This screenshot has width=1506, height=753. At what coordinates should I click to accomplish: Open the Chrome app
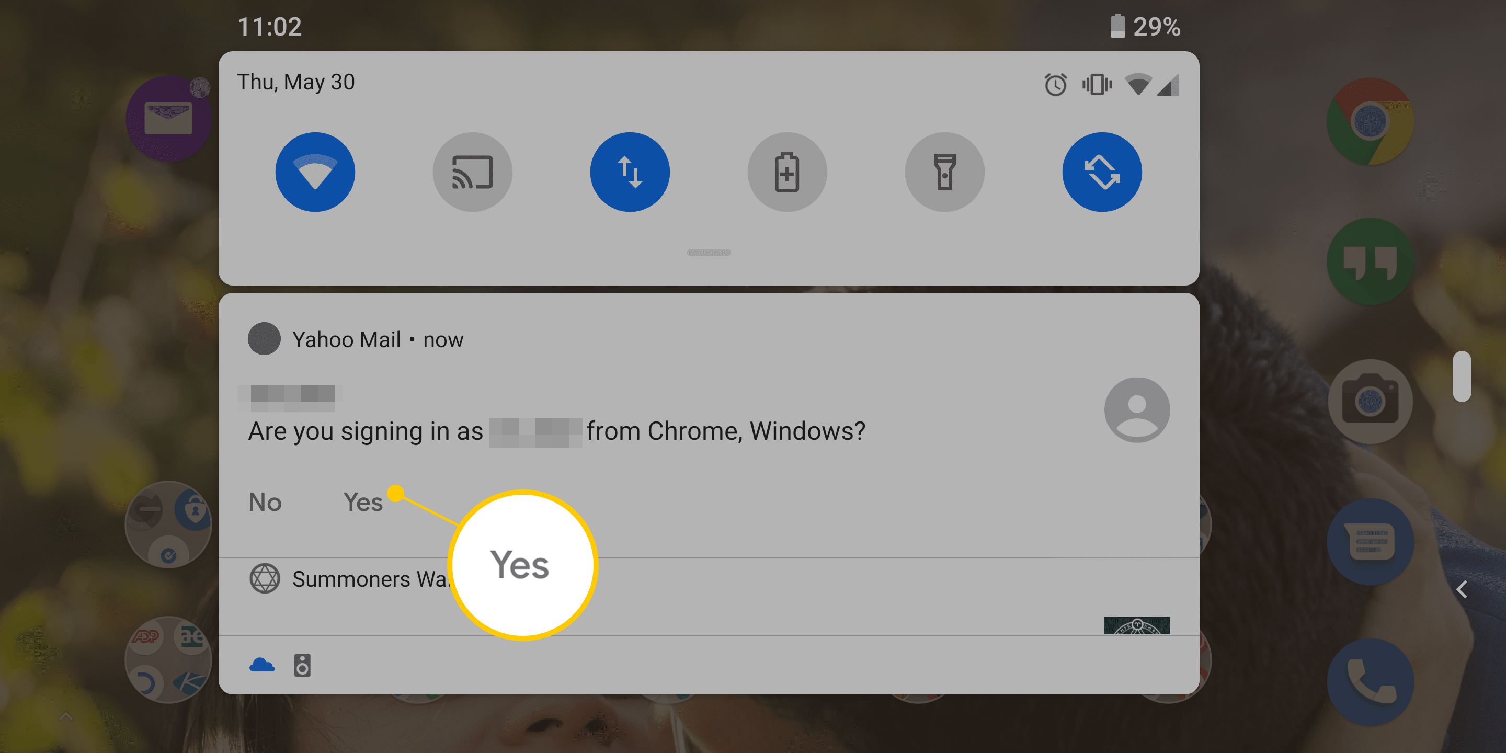[x=1370, y=122]
